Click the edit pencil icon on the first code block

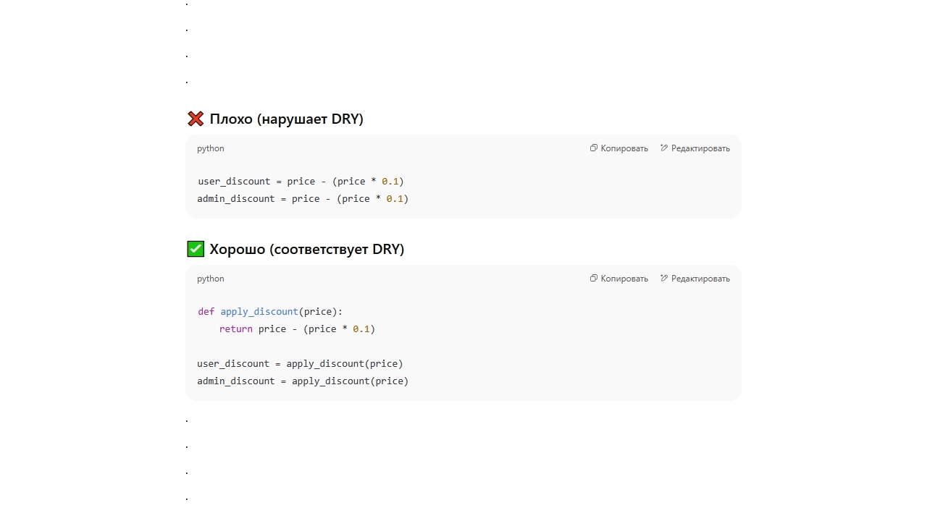tap(663, 148)
